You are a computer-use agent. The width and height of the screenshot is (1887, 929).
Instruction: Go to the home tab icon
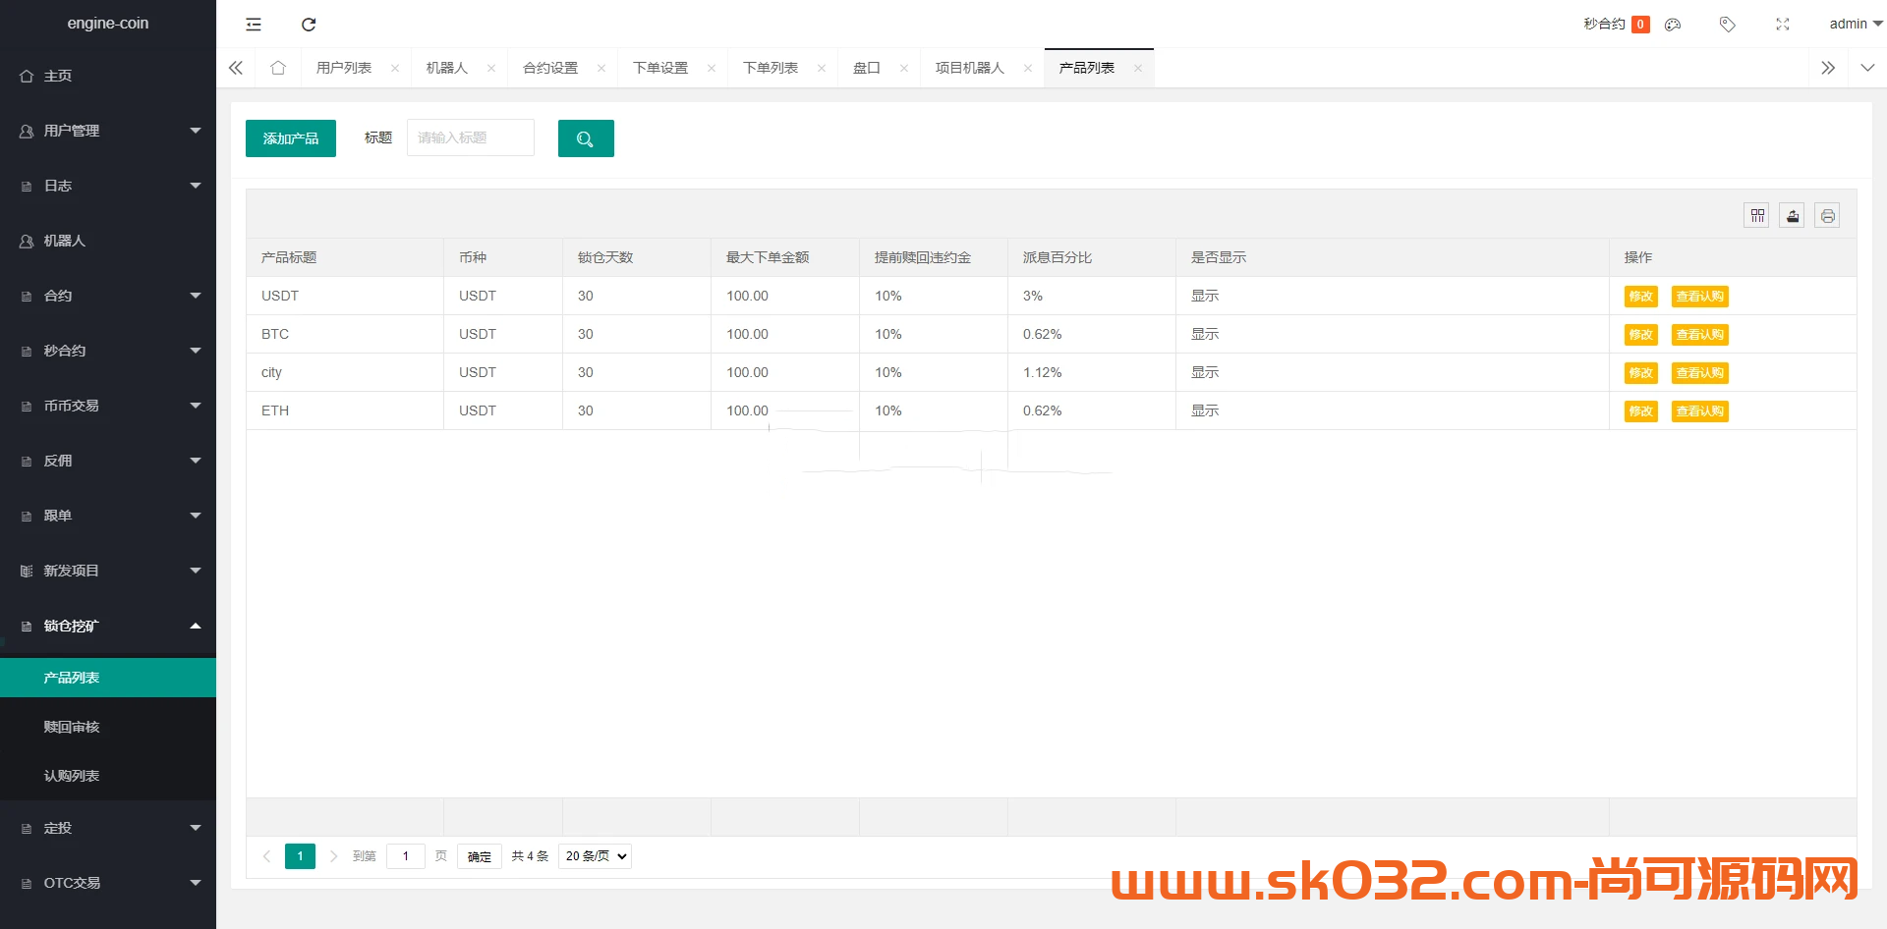(278, 68)
